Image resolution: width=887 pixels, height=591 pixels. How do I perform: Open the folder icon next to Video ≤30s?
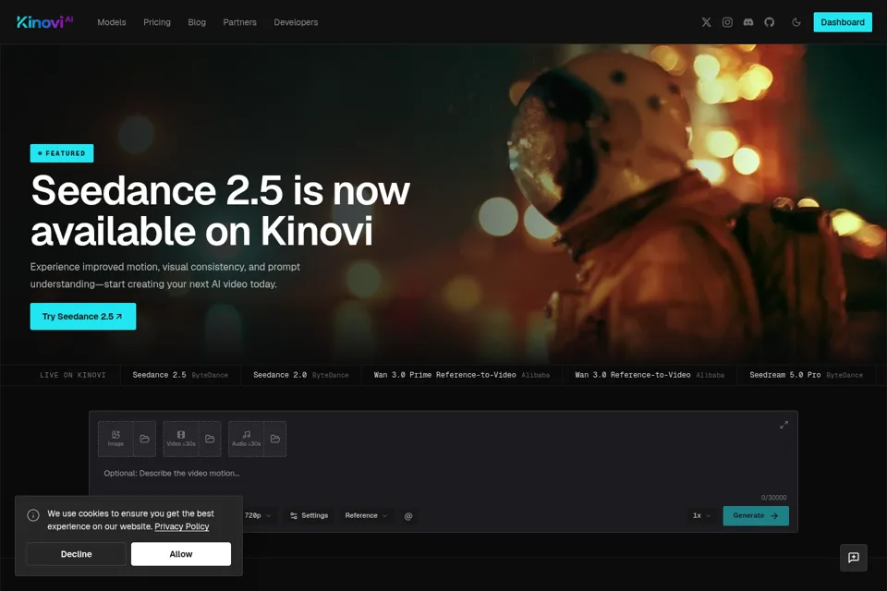click(x=210, y=439)
